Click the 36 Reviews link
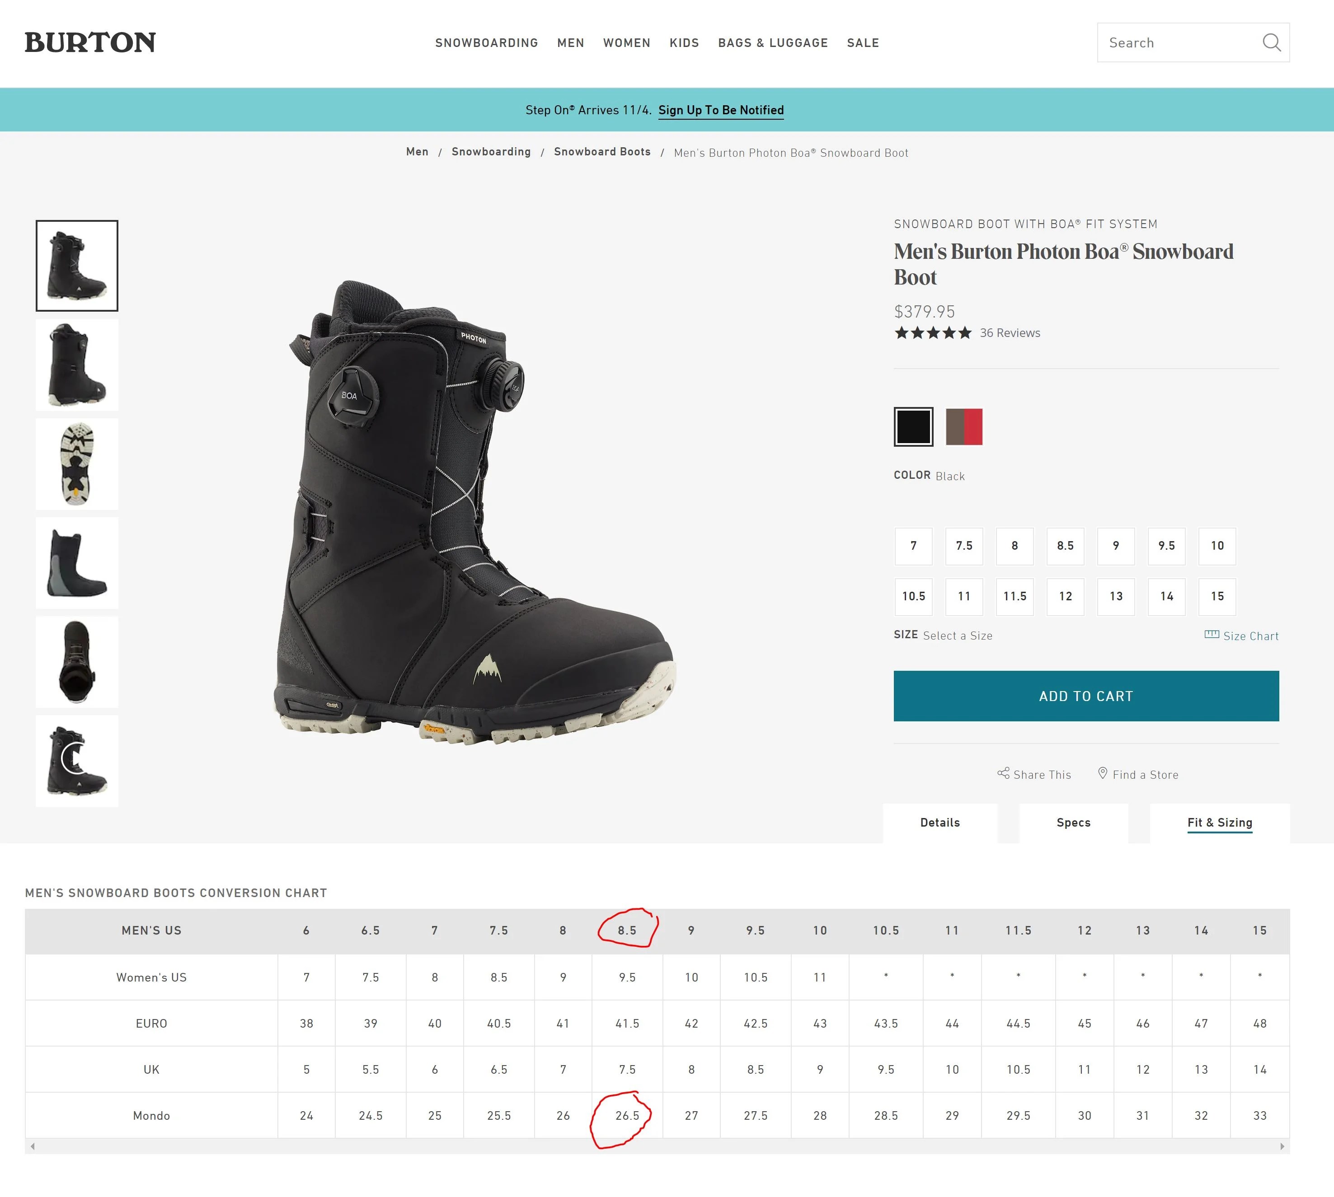Image resolution: width=1334 pixels, height=1197 pixels. pyautogui.click(x=1010, y=333)
